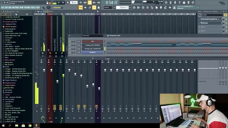Open the TOOLS menu
The image size is (228, 128).
tap(33, 7)
